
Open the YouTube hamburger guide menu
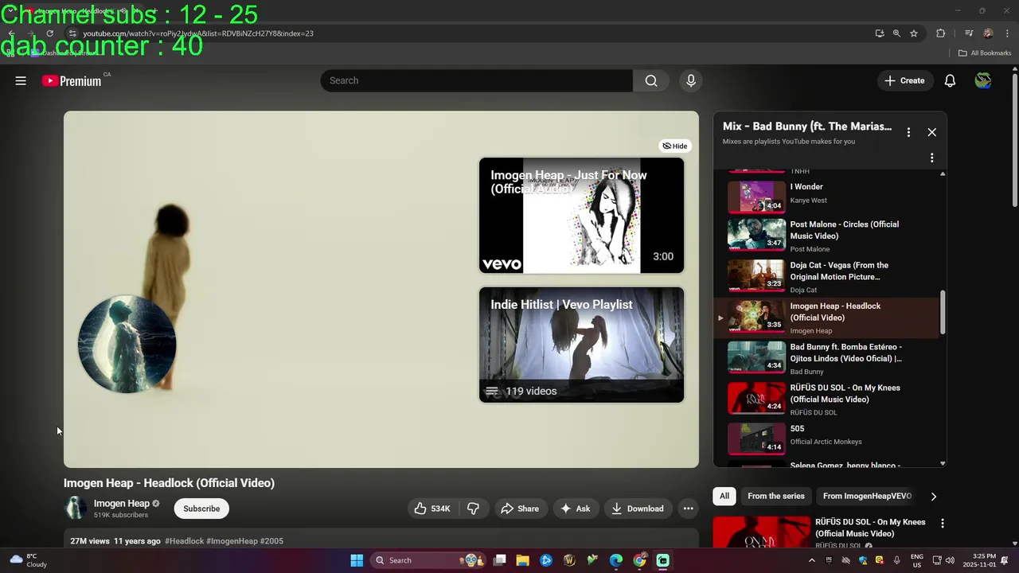coord(21,80)
